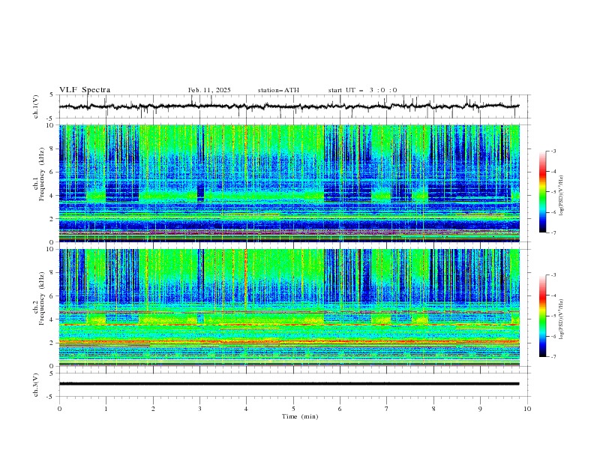Click the ch.2 PSD color bar

[x=542, y=316]
